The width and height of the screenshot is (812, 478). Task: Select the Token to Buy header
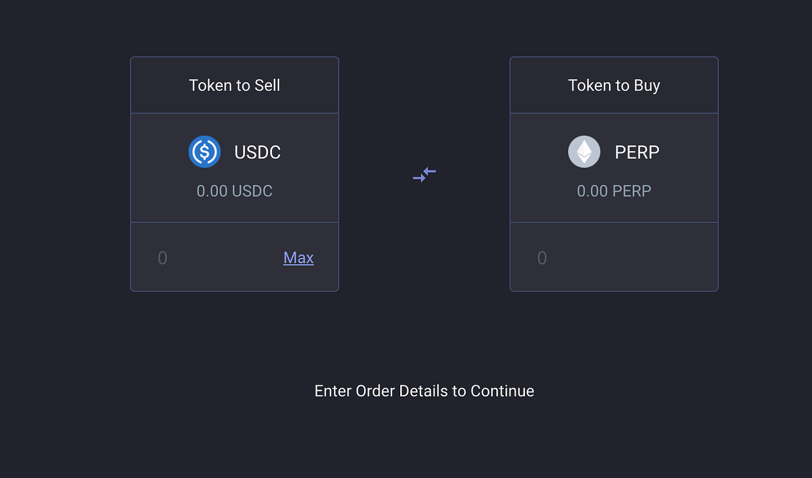point(614,85)
